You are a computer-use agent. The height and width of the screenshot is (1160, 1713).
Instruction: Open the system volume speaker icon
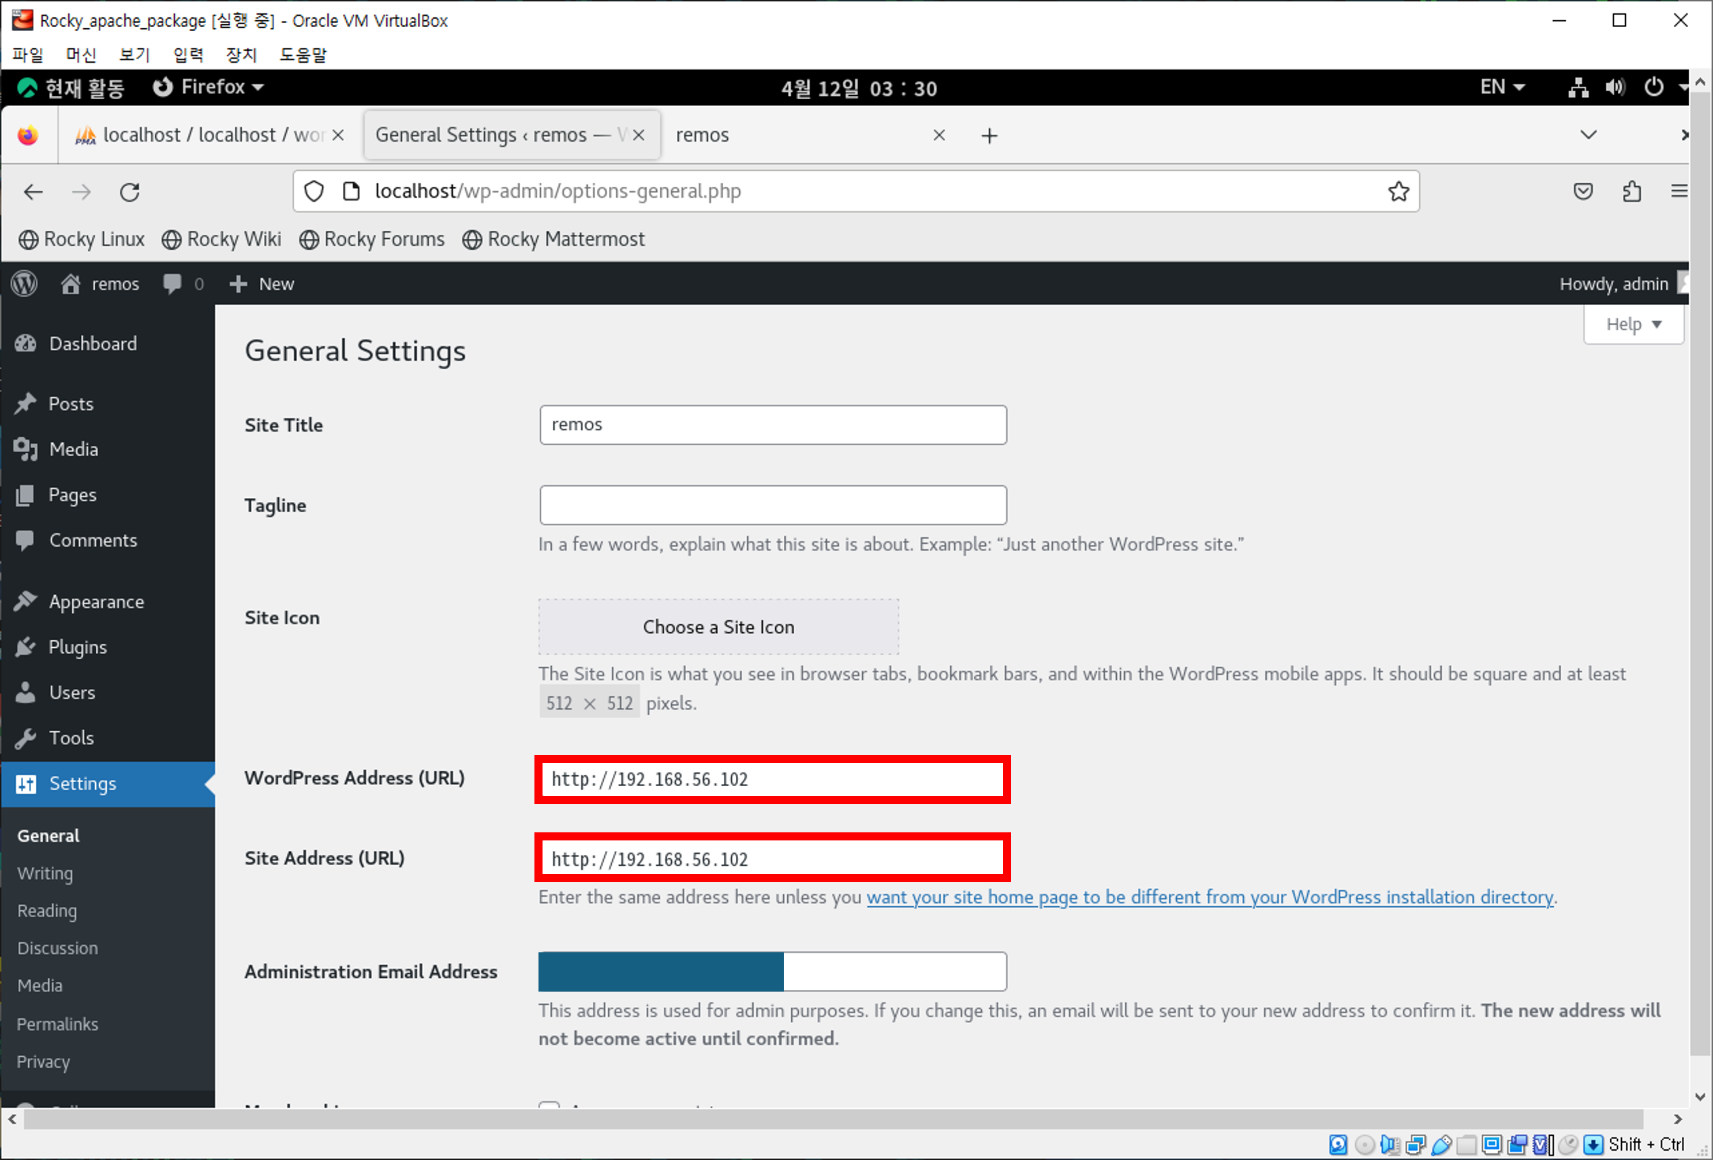1614,88
